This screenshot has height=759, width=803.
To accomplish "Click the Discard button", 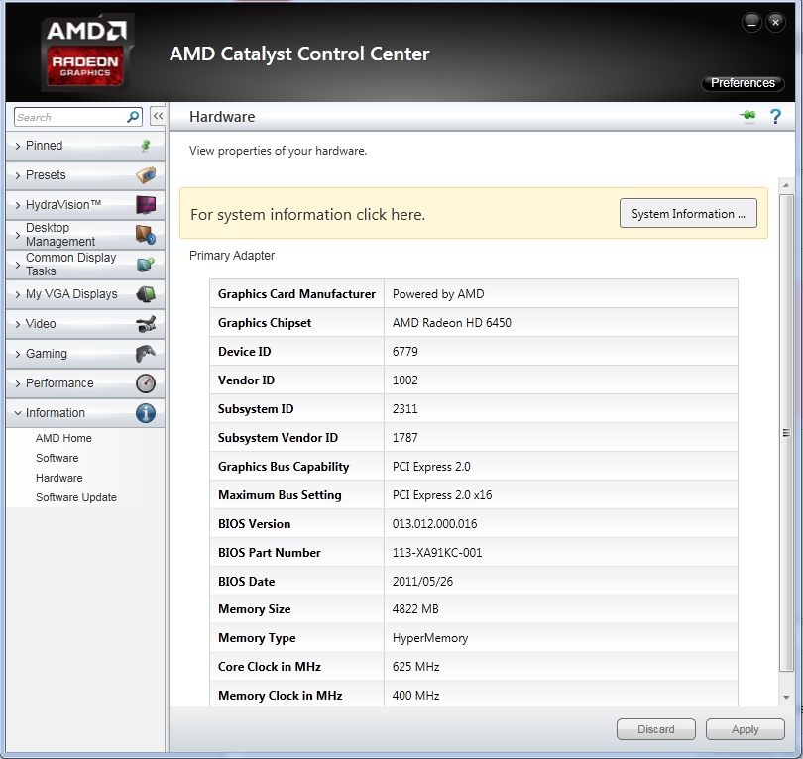I will coord(655,729).
